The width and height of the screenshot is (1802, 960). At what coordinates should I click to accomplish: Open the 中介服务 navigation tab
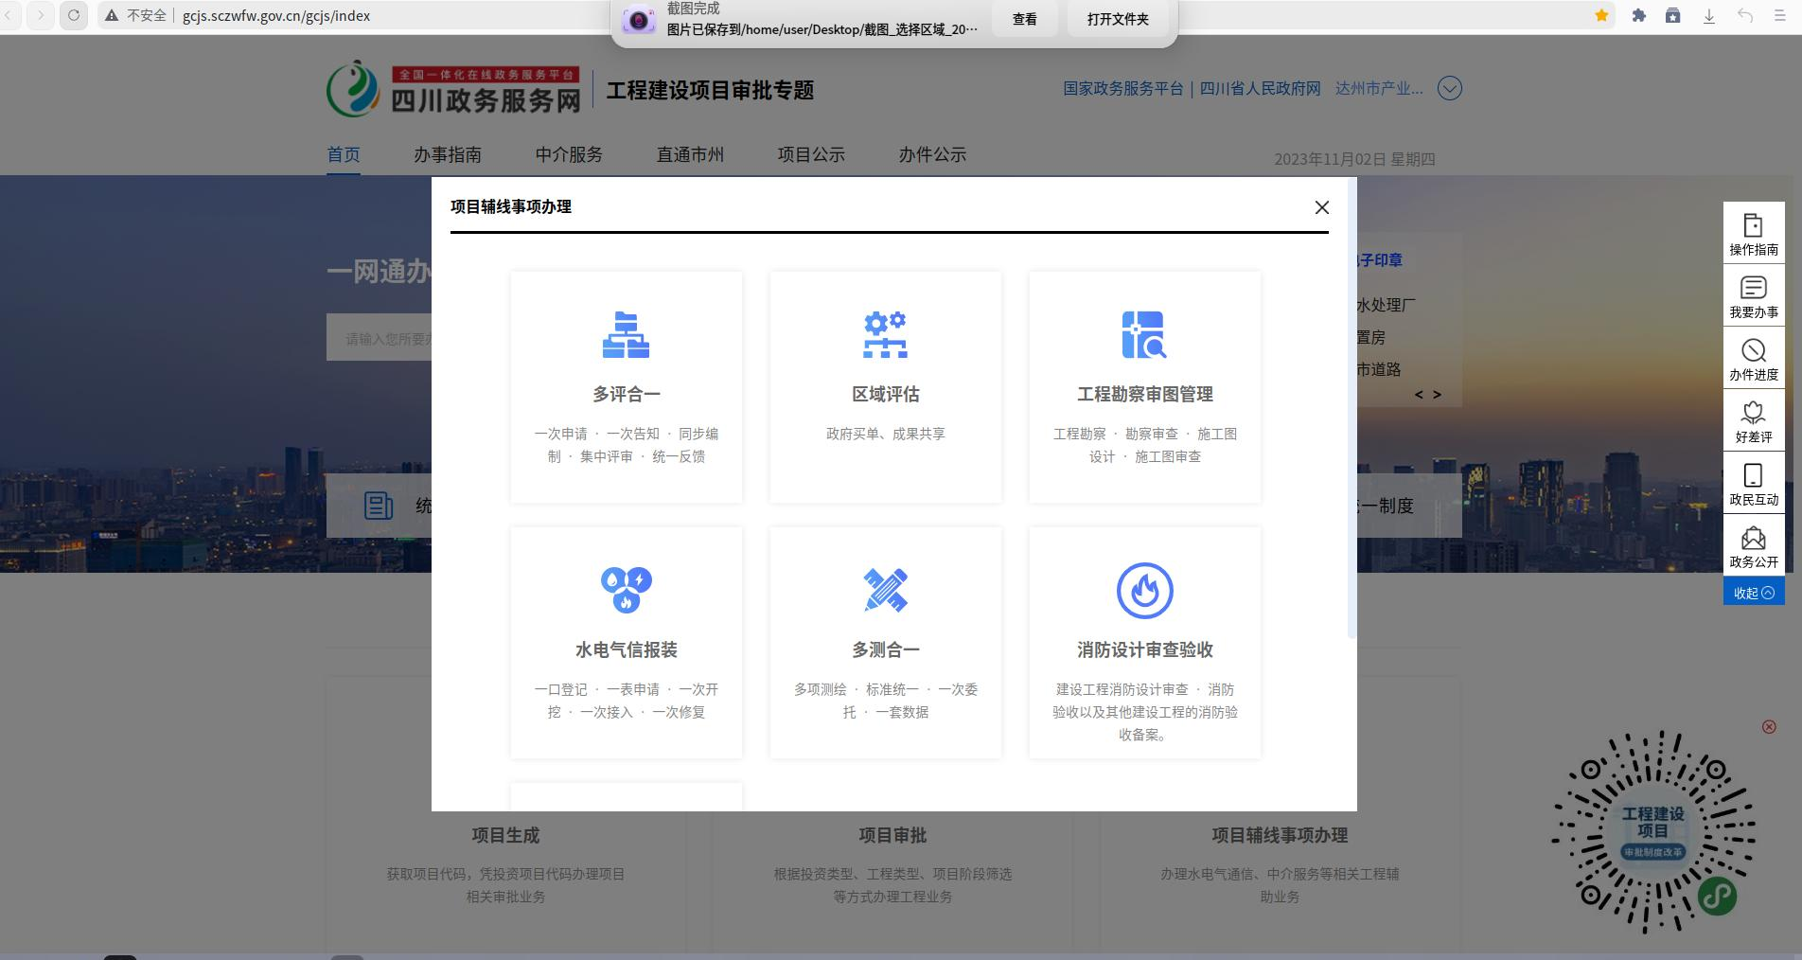pos(568,154)
